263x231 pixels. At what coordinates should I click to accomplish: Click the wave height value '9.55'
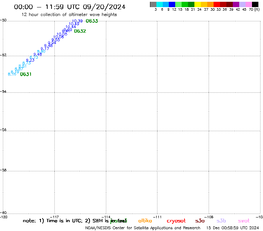tap(56, 40)
